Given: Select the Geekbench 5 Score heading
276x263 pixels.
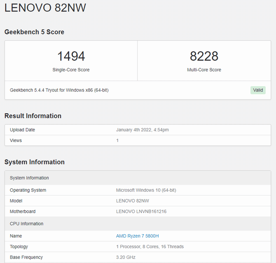Looking at the screenshot, I should point(34,32).
